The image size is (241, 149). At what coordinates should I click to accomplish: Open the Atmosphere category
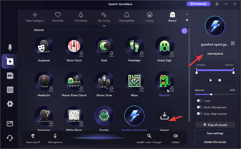(x=126, y=17)
